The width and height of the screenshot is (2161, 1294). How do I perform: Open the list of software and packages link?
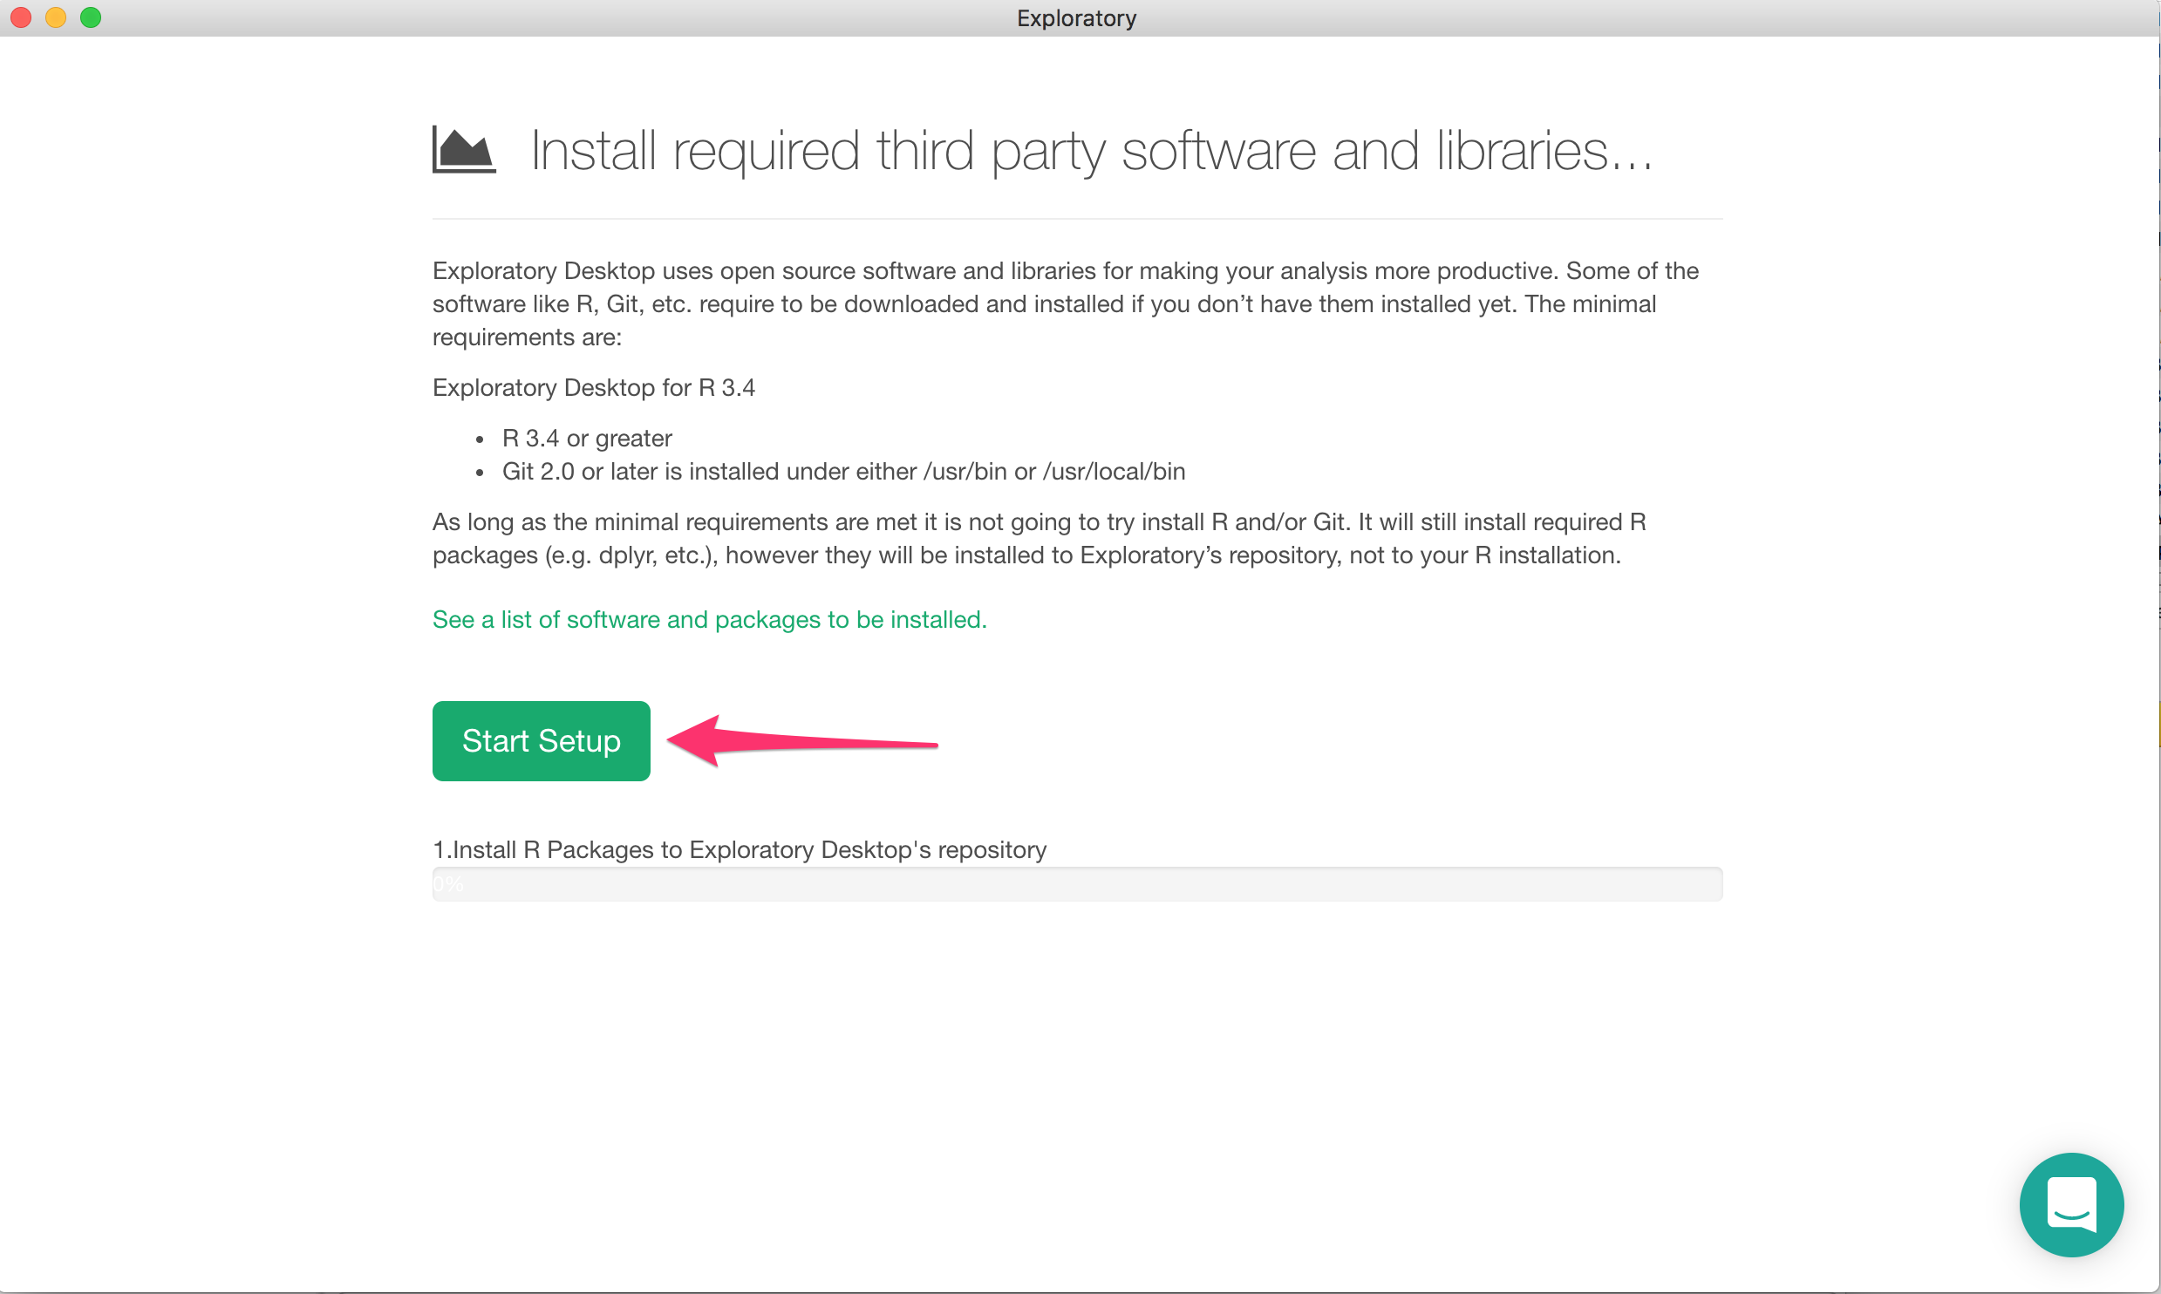[x=709, y=619]
